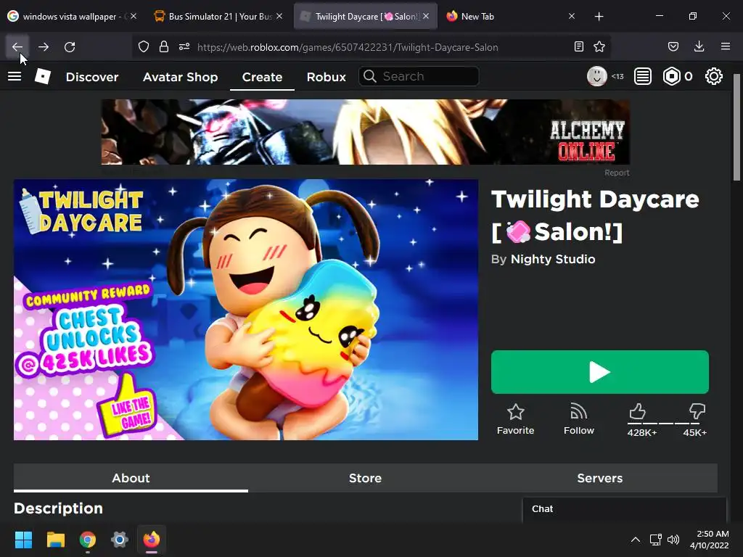Open the Create menu item
The height and width of the screenshot is (557, 743).
pos(262,77)
